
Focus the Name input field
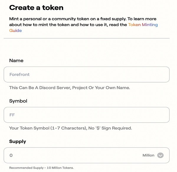[x=86, y=74]
